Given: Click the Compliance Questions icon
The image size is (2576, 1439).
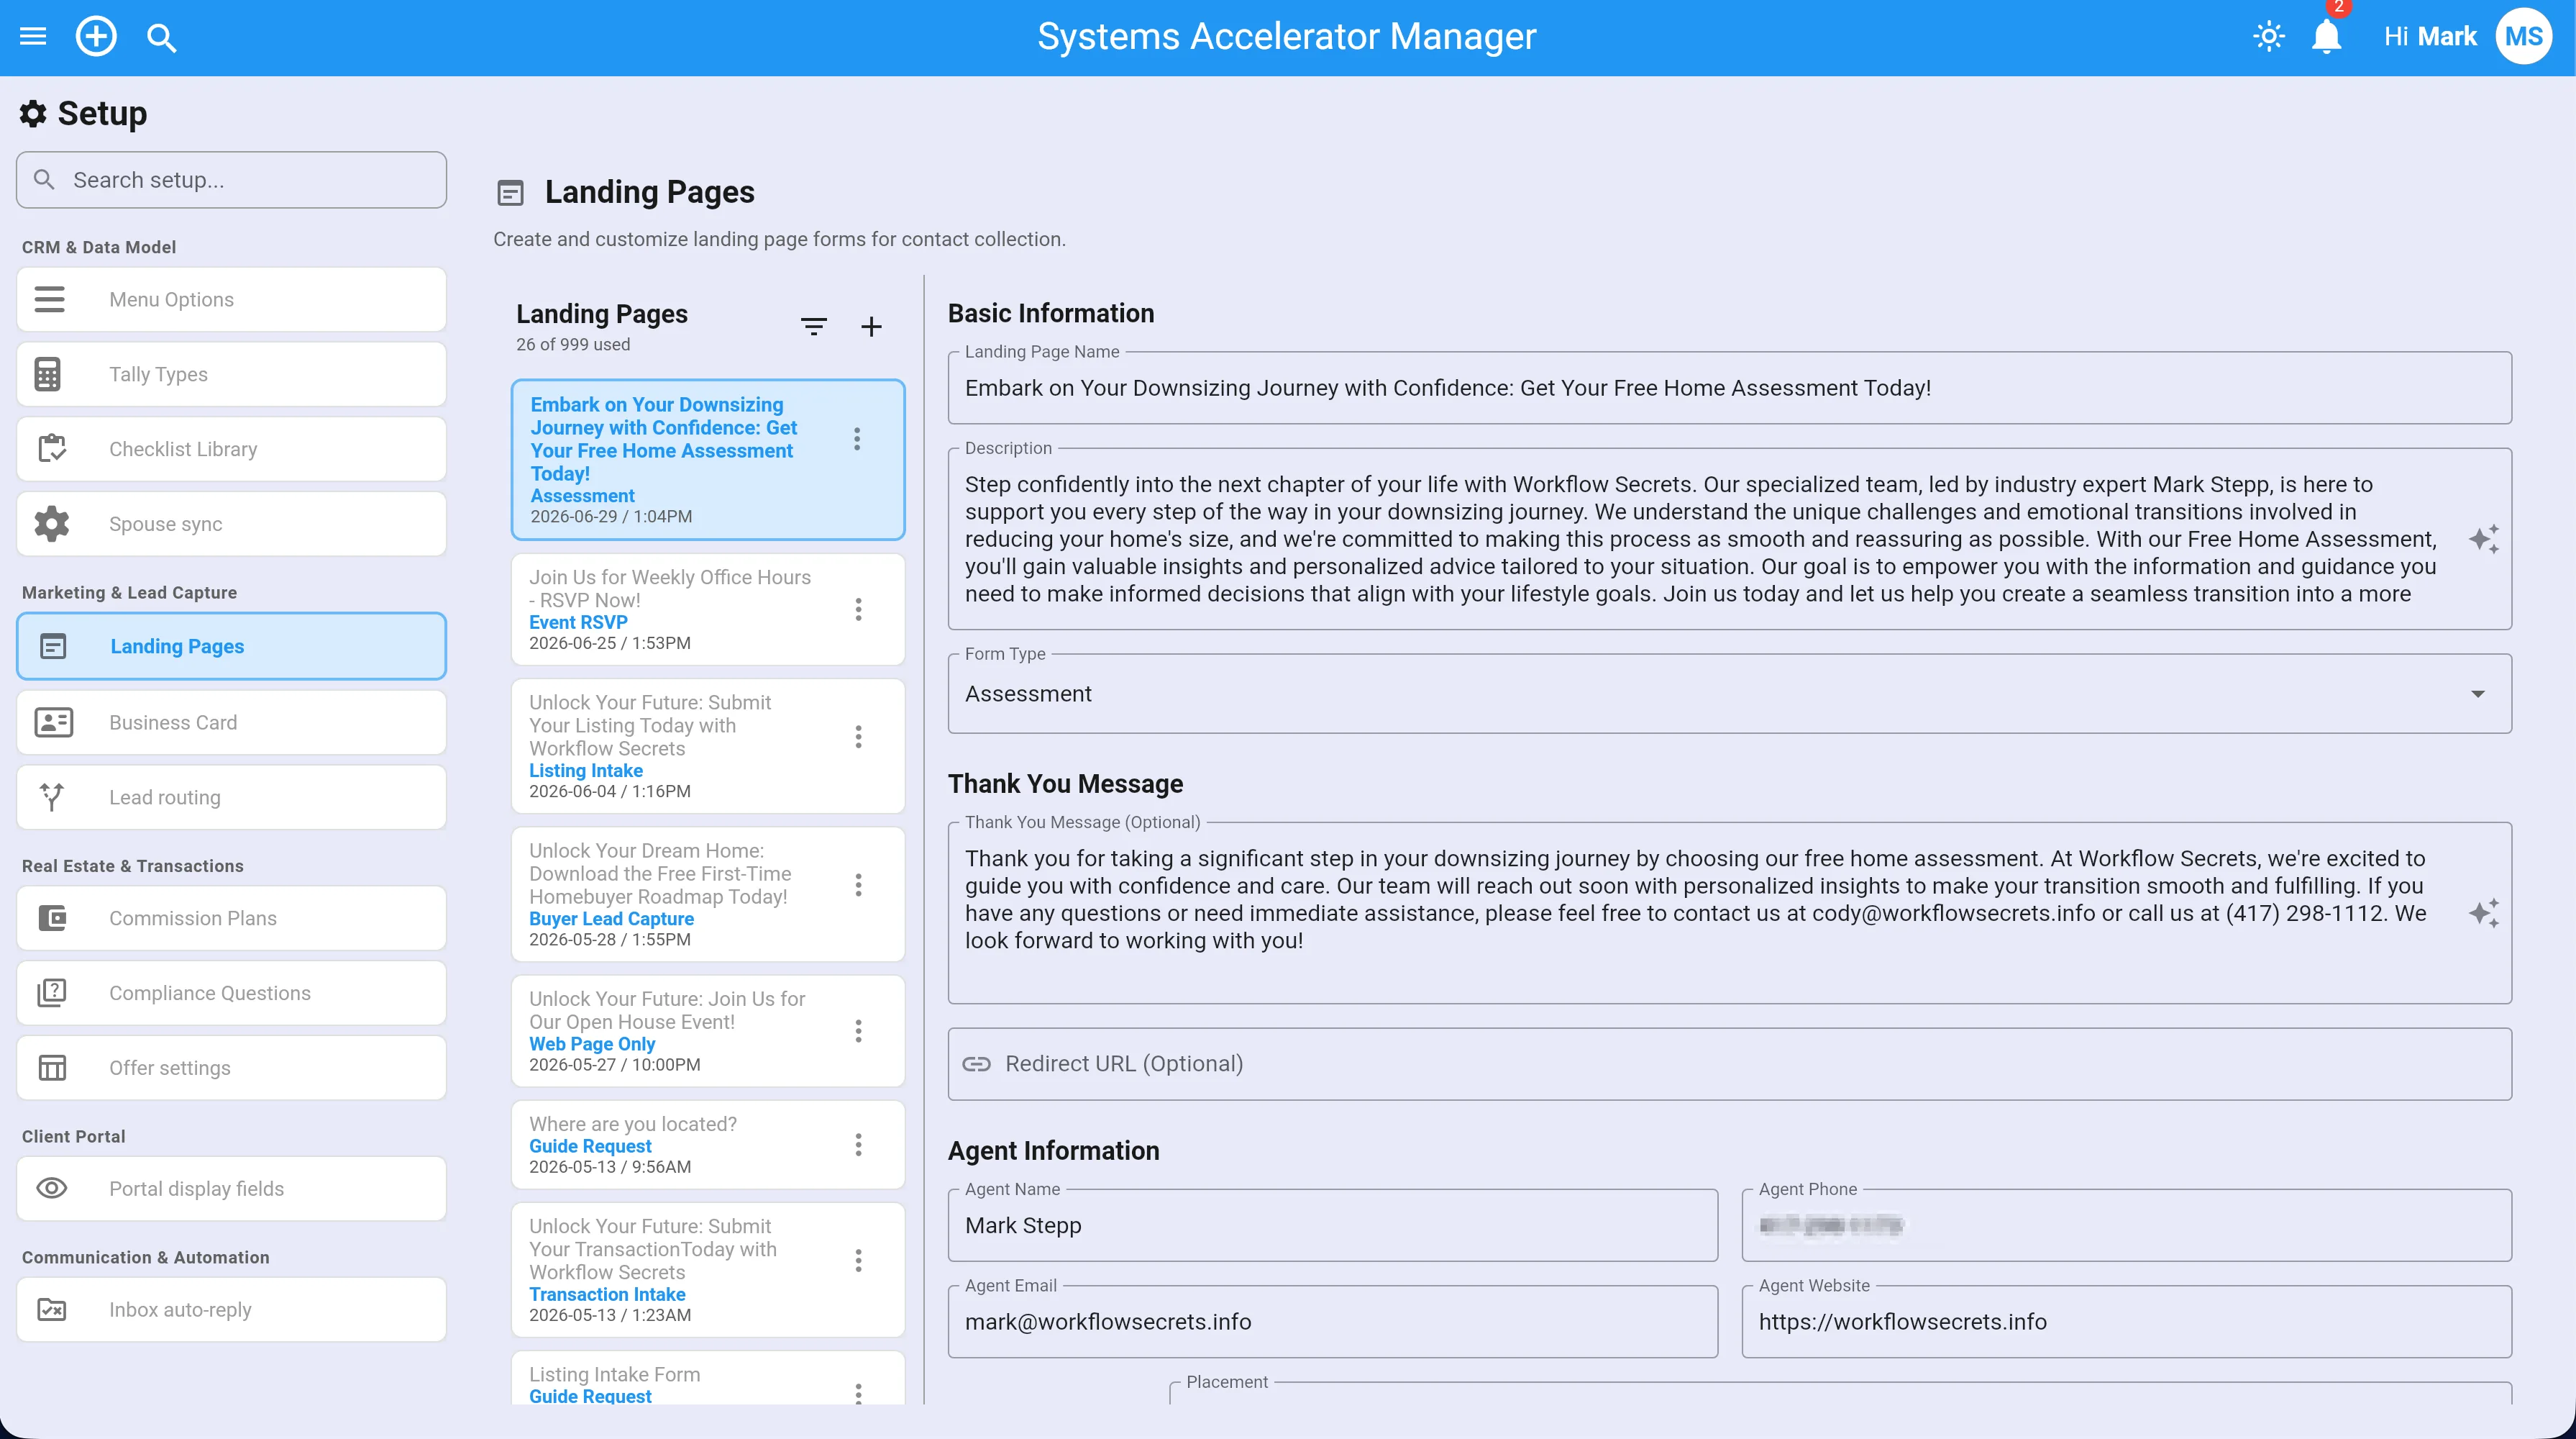Looking at the screenshot, I should coord(52,993).
